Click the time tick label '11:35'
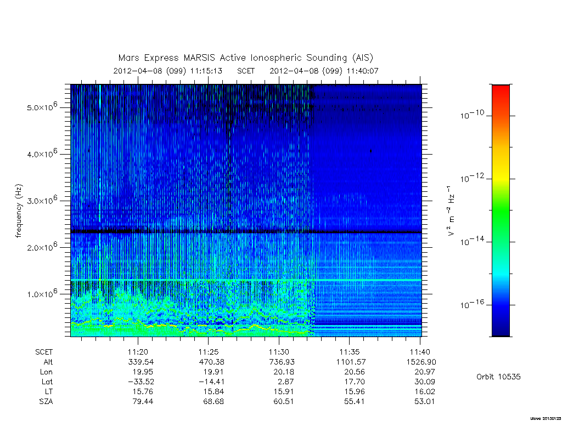The height and width of the screenshot is (421, 562). tap(350, 352)
